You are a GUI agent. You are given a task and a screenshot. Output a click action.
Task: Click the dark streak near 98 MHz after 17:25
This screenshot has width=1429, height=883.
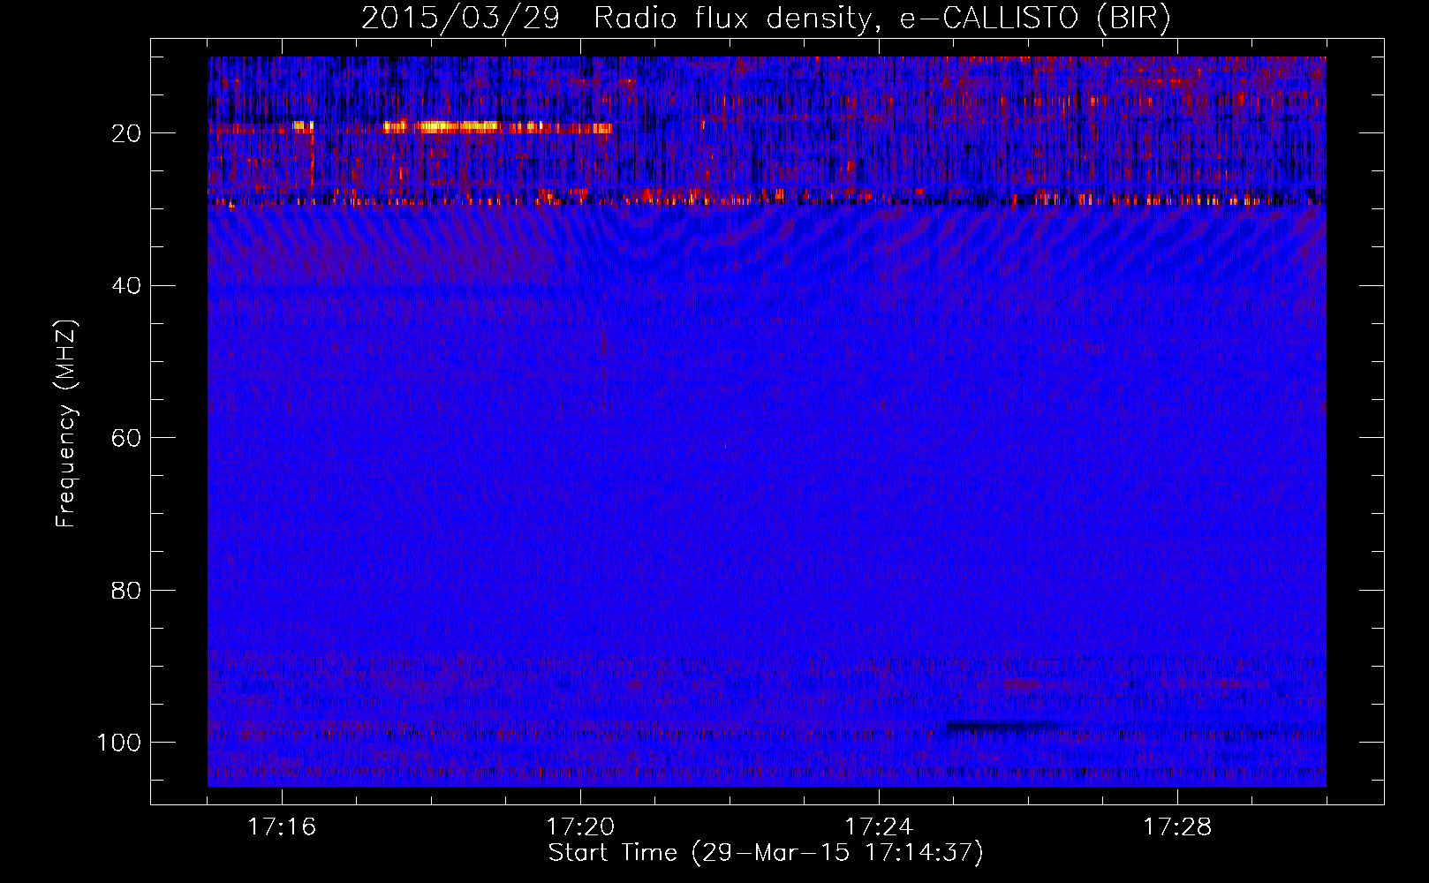click(x=998, y=727)
